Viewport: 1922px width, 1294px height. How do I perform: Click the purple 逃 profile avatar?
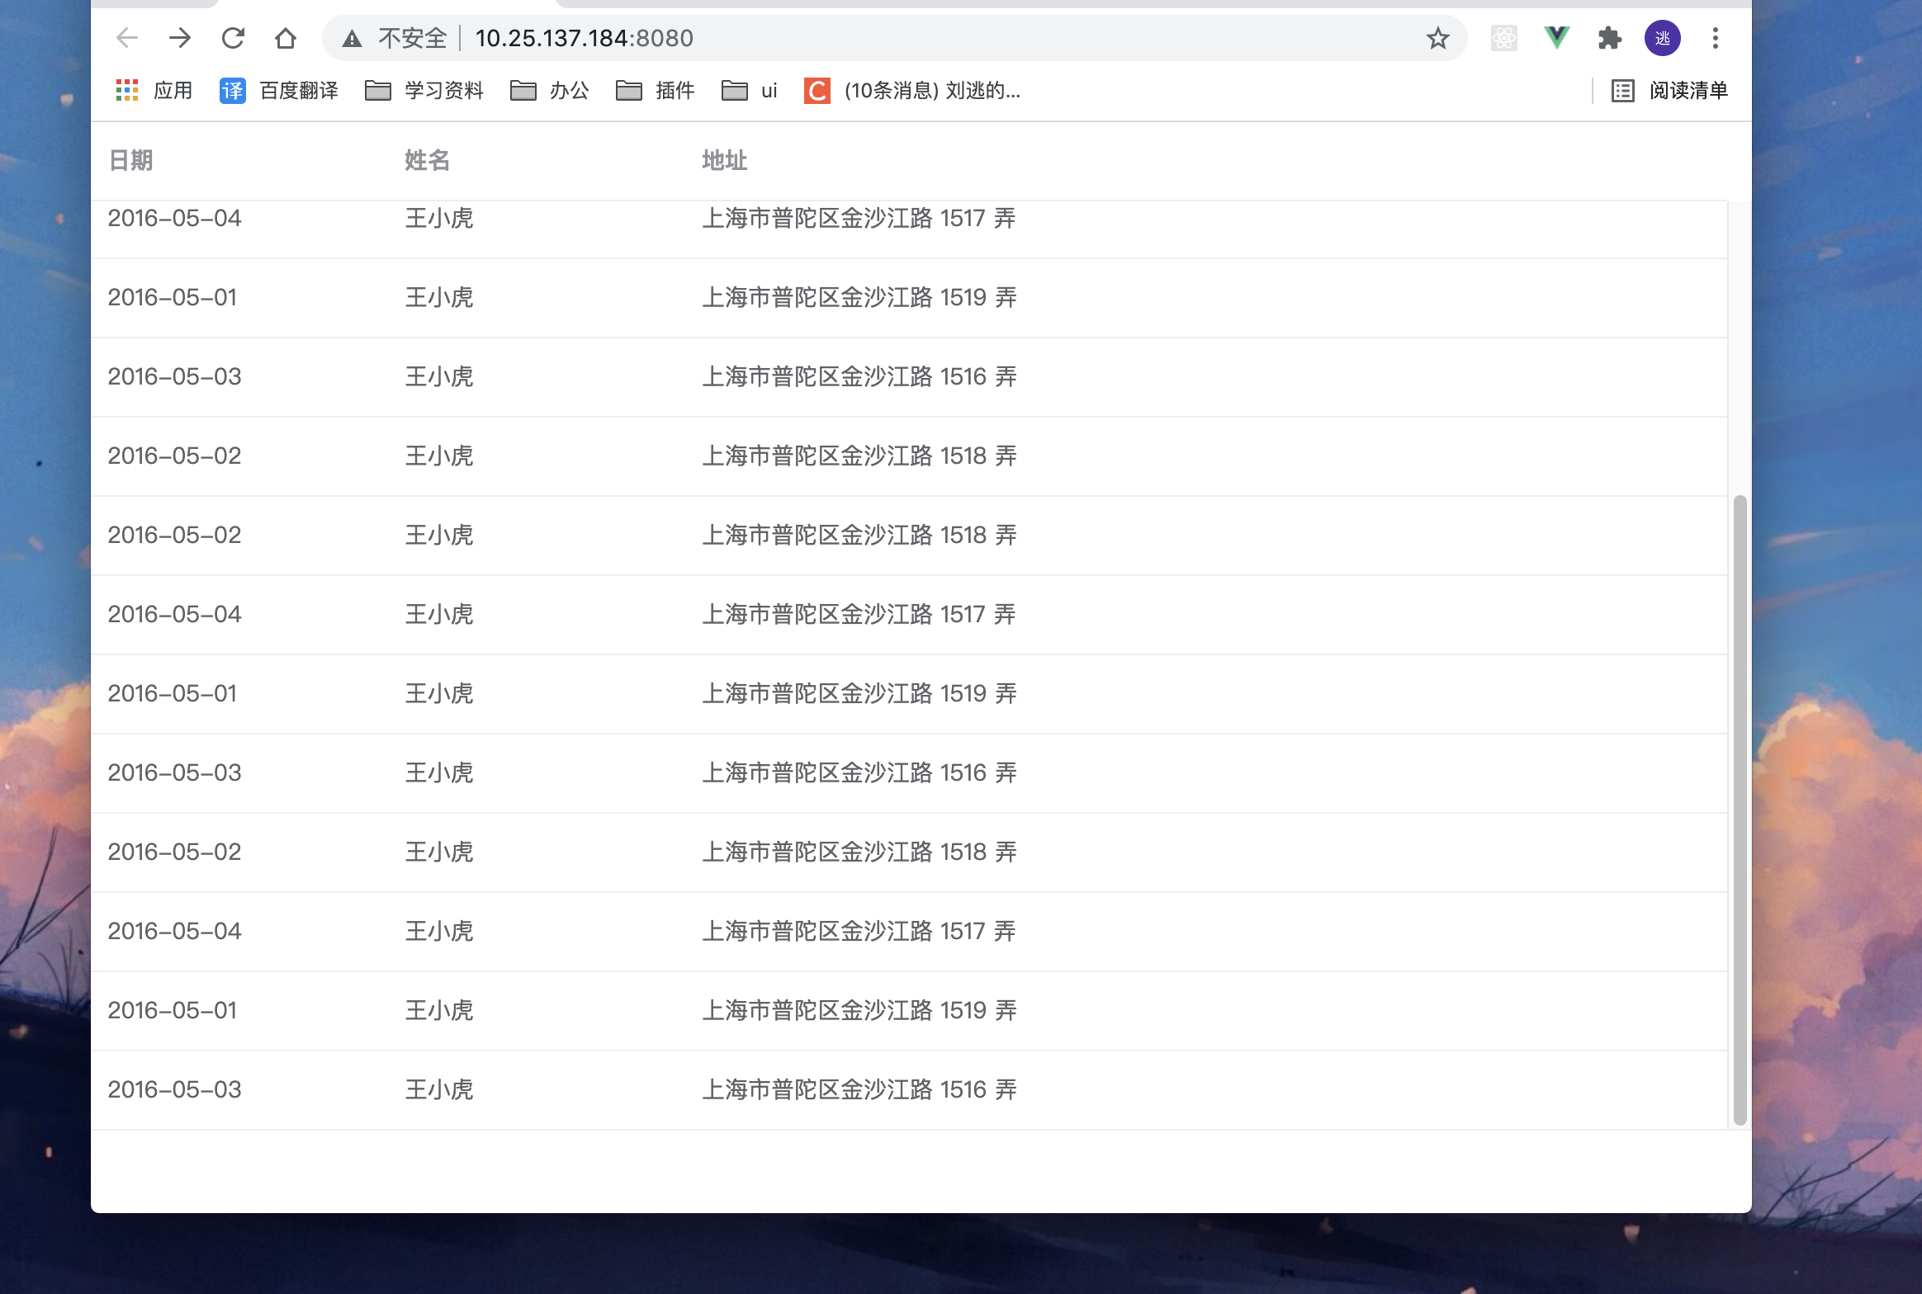1663,38
